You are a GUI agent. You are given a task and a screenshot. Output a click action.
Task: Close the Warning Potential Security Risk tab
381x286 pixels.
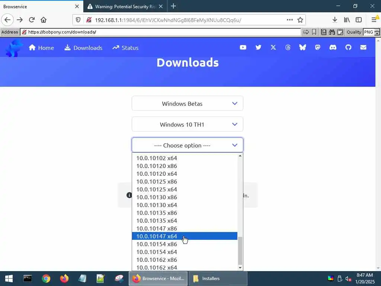pyautogui.click(x=161, y=7)
